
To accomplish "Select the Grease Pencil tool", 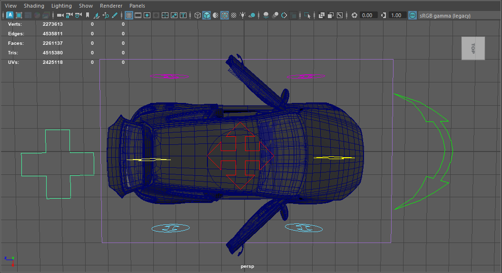I will (115, 15).
